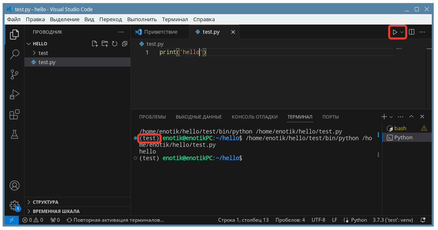Open the Extensions view
This screenshot has width=438, height=230.
point(14,114)
